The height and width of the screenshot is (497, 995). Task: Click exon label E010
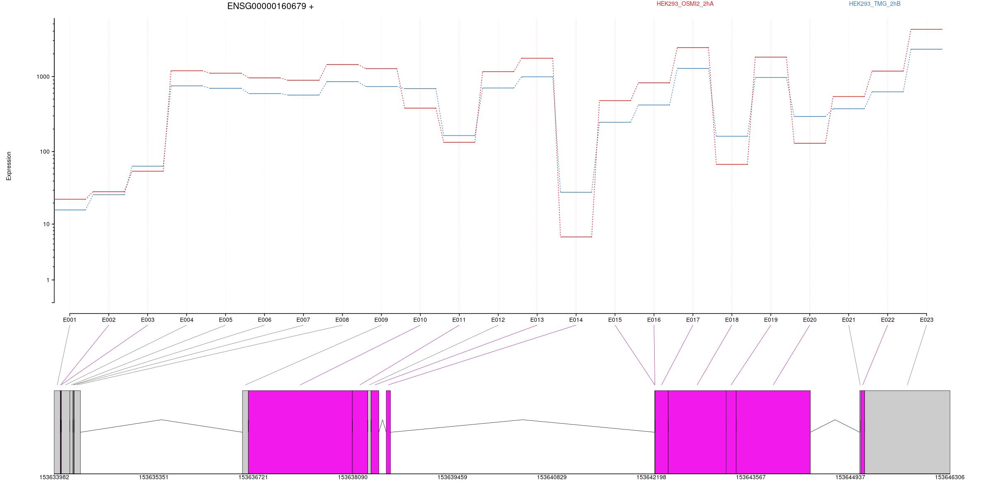[x=420, y=320]
